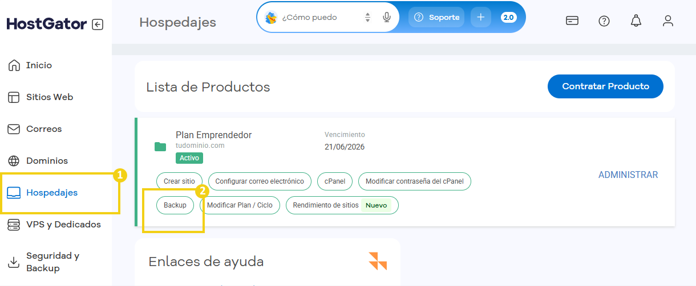Toggle the up/down arrows in assistant search box

[x=367, y=18]
